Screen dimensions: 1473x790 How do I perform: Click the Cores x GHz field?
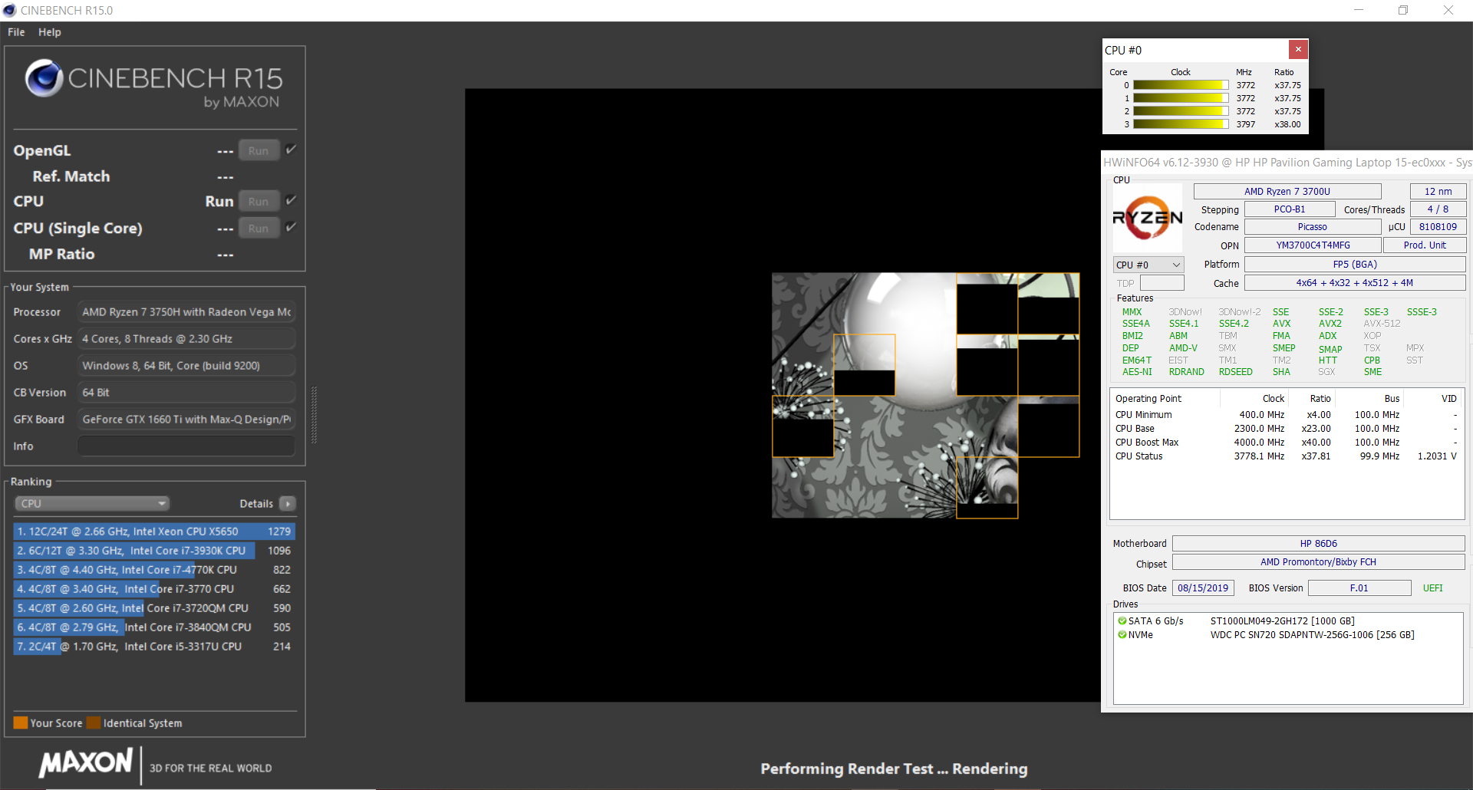pyautogui.click(x=186, y=339)
